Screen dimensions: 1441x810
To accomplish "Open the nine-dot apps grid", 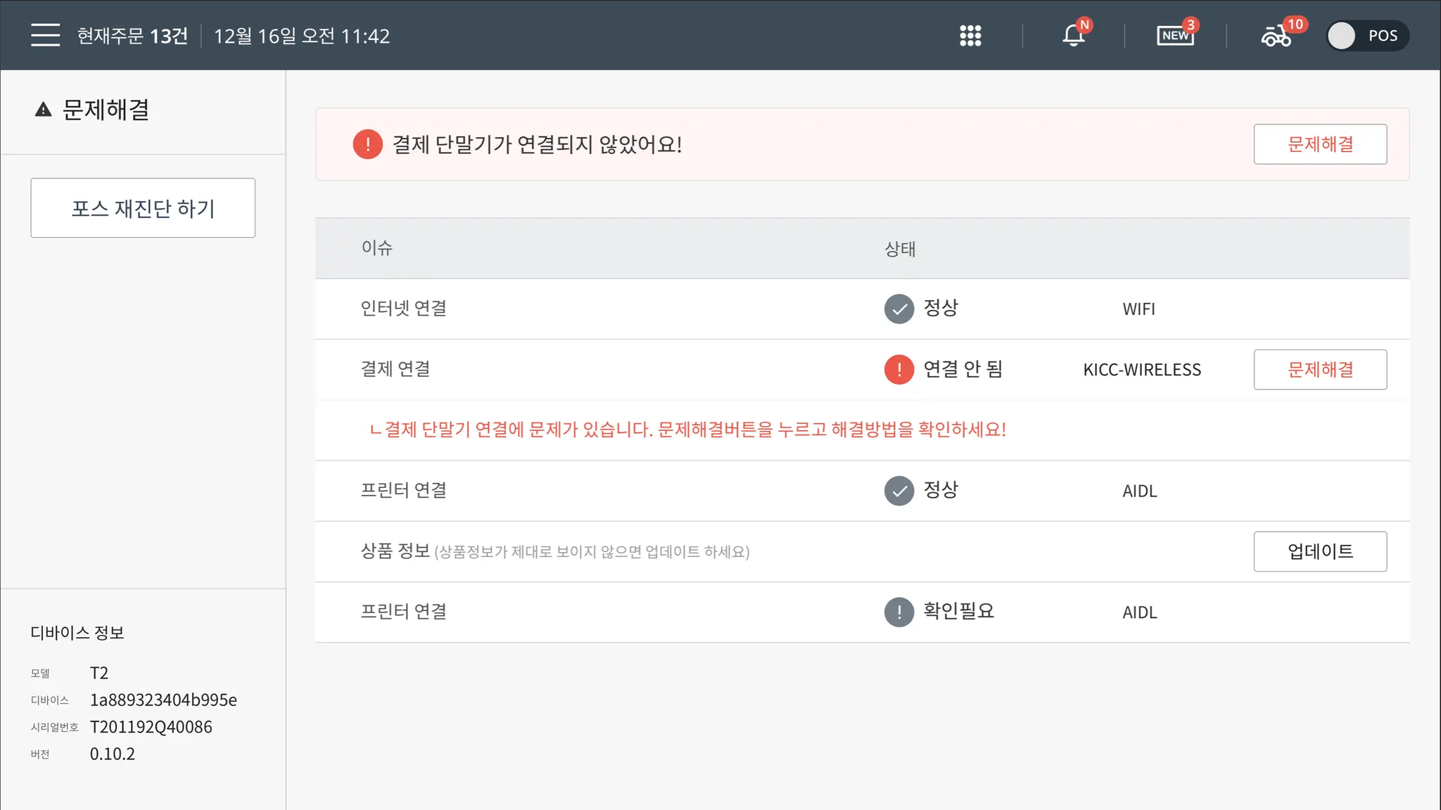I will [x=970, y=35].
